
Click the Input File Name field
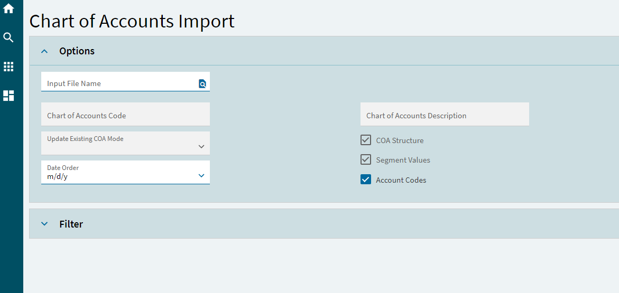coord(125,82)
